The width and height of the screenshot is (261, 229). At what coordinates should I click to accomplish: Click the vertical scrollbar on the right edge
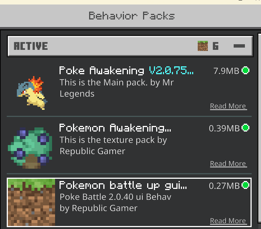pyautogui.click(x=260, y=128)
